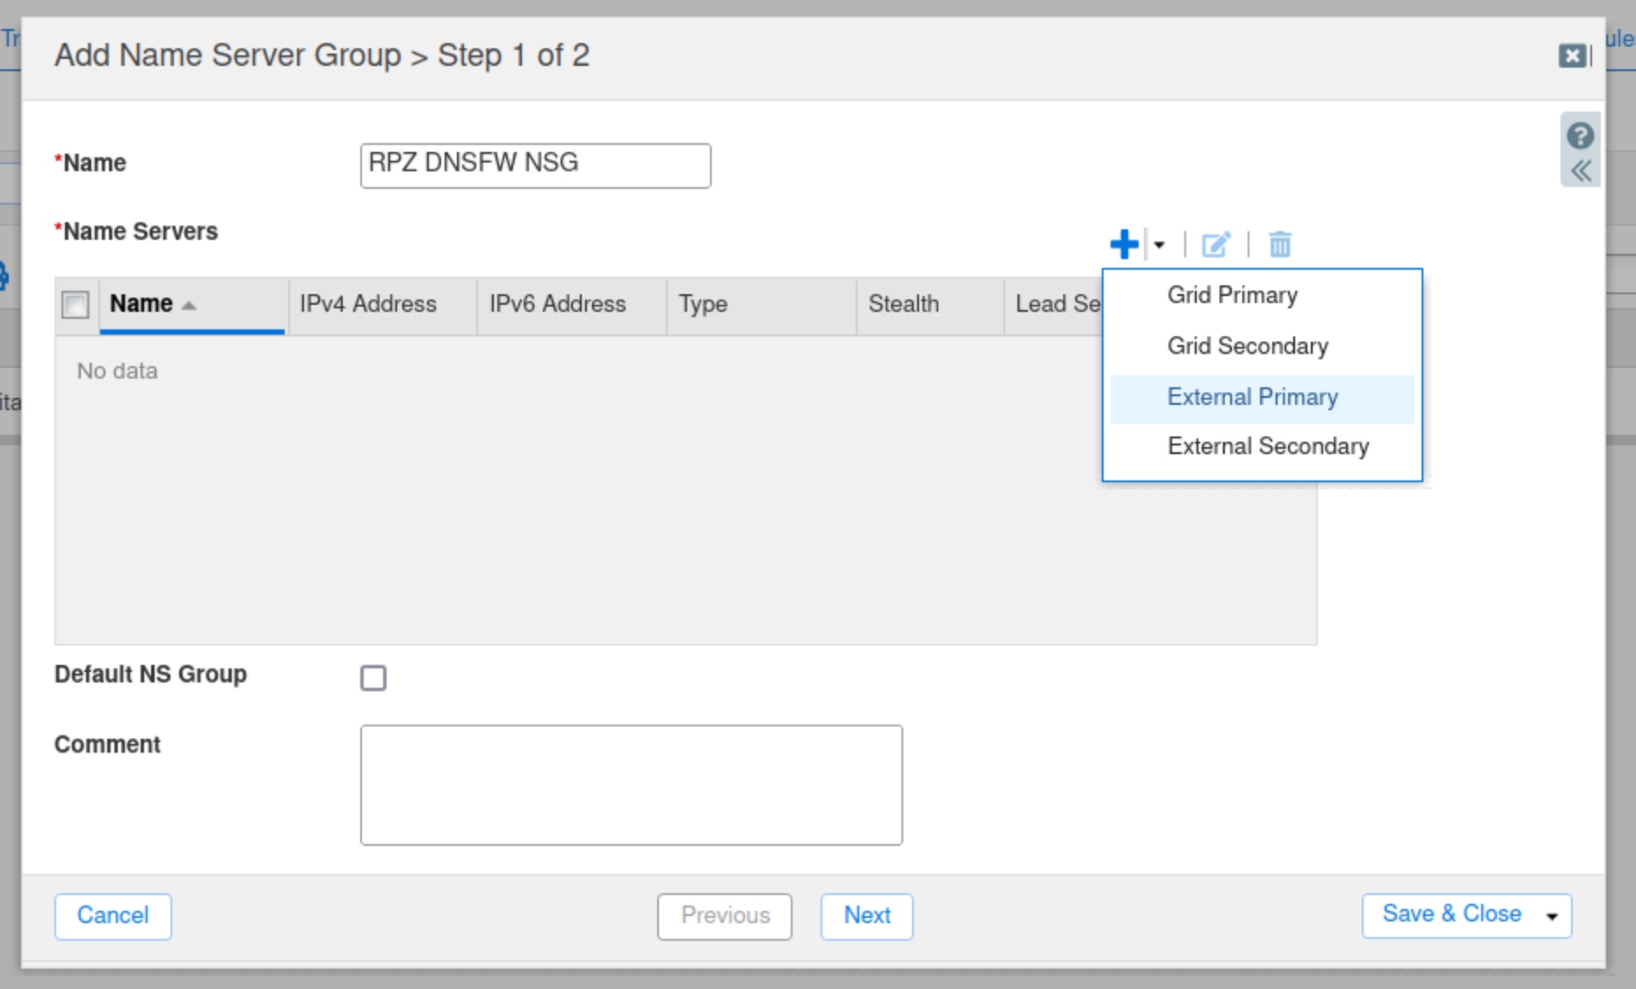Select Grid Secondary from the menu

[1247, 346]
